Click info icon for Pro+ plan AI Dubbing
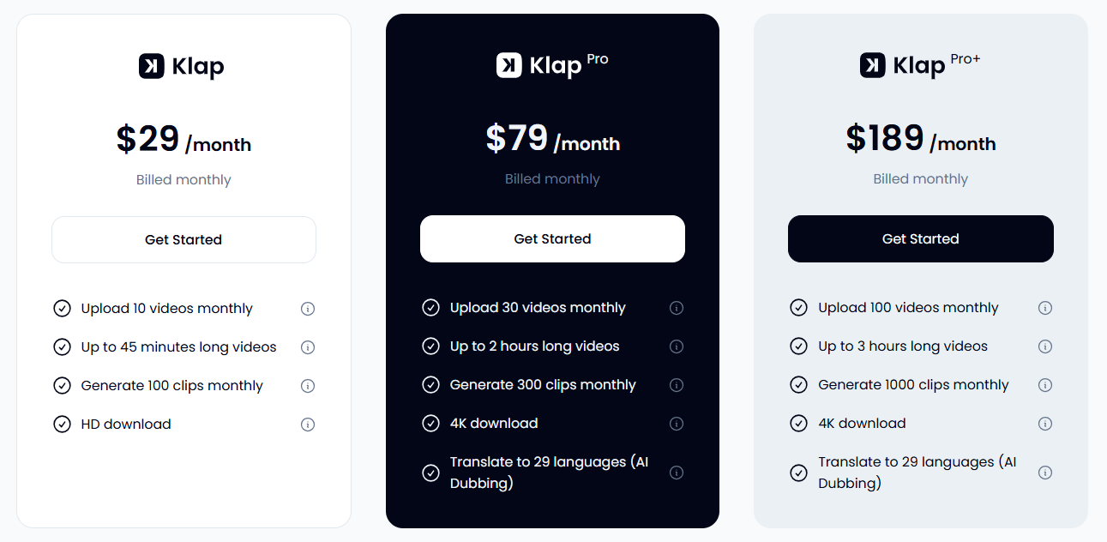 (1045, 473)
